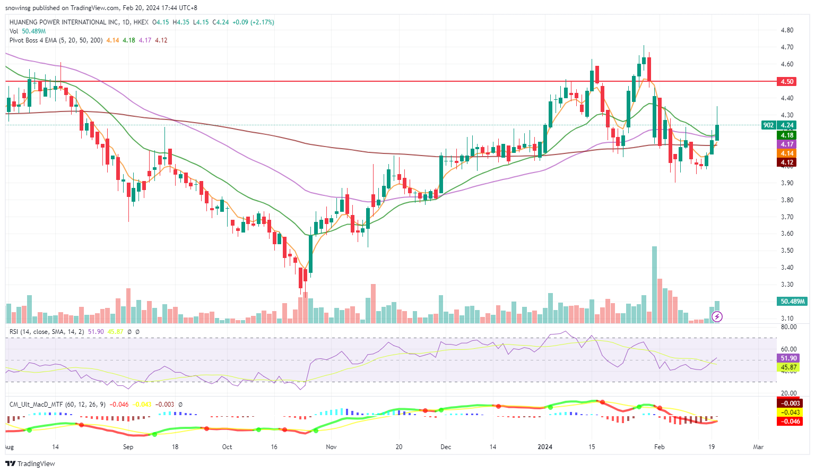Viewport: 815px width, 473px height.
Task: Click the low value L4.15
Action: [x=201, y=22]
